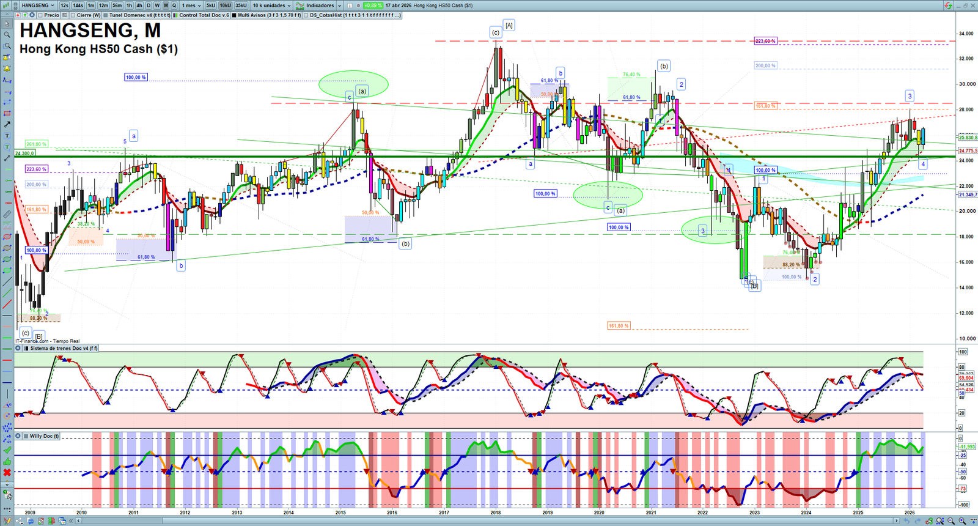Switch to the Q quarterly timeframe
978x526 pixels.
pyautogui.click(x=174, y=6)
